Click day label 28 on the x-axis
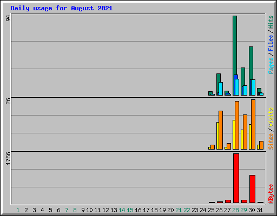 235,210
